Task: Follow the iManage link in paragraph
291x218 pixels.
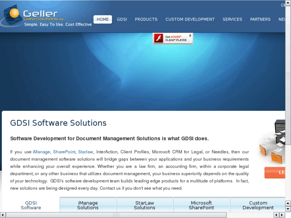Action: (41, 152)
